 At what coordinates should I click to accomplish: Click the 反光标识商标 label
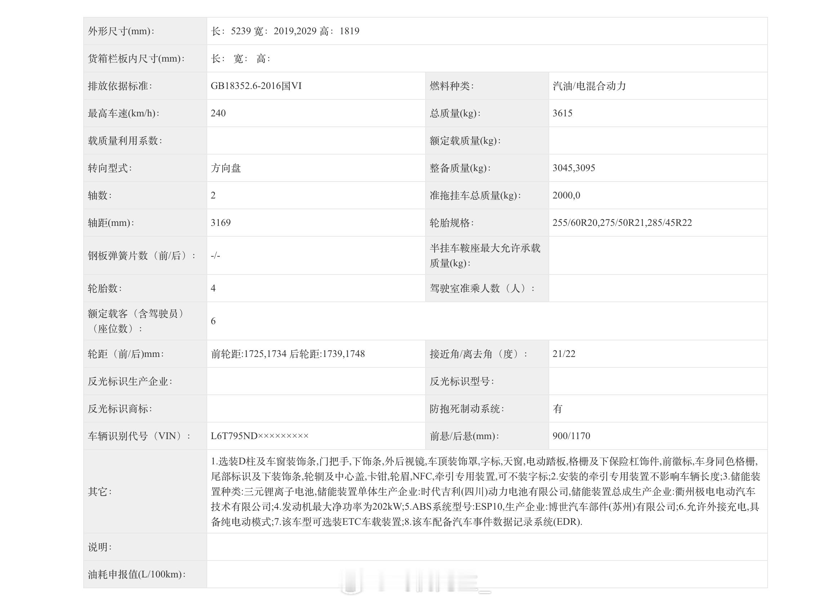point(120,409)
